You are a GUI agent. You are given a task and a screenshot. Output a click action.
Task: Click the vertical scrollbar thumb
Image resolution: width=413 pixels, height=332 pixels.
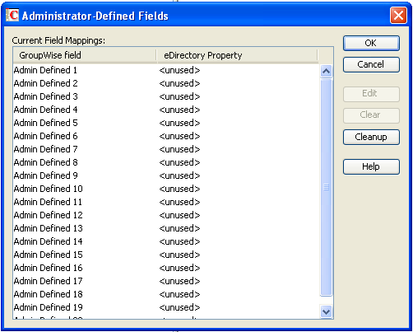pyautogui.click(x=326, y=187)
